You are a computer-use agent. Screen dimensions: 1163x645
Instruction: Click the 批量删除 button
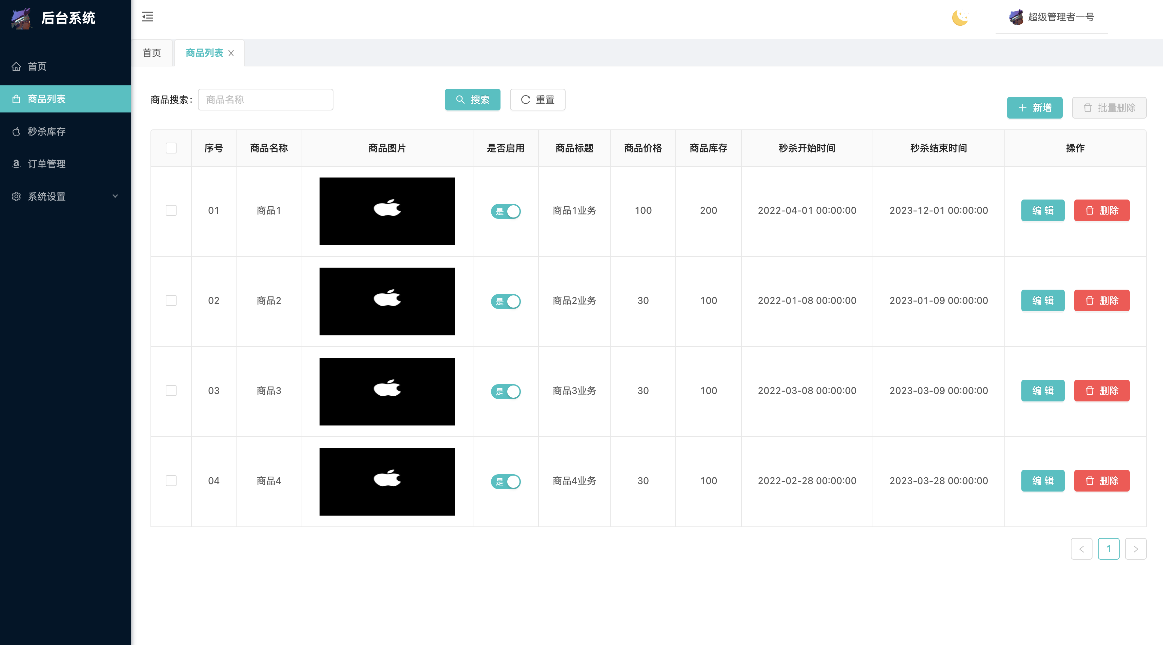point(1109,107)
